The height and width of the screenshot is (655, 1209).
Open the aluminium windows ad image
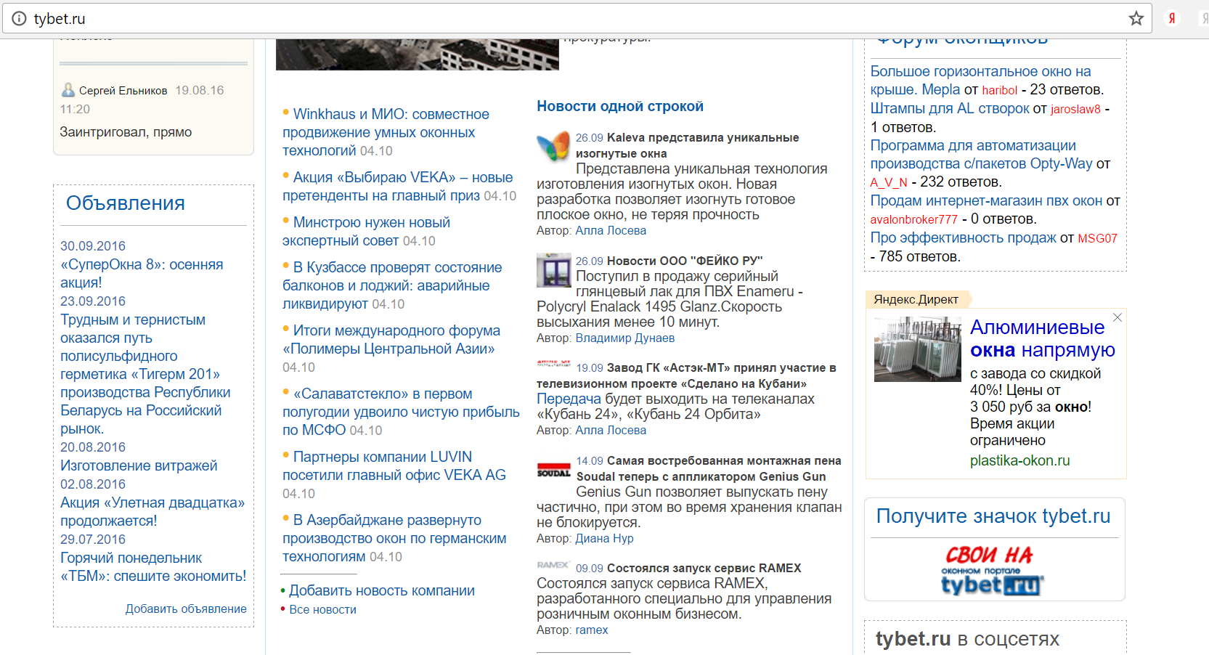[918, 349]
